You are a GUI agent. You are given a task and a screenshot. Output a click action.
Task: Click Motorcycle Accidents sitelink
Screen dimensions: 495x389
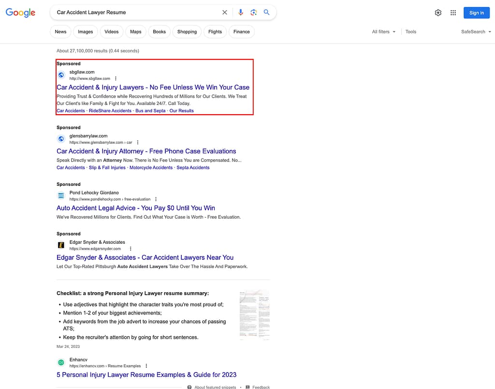[x=151, y=167]
